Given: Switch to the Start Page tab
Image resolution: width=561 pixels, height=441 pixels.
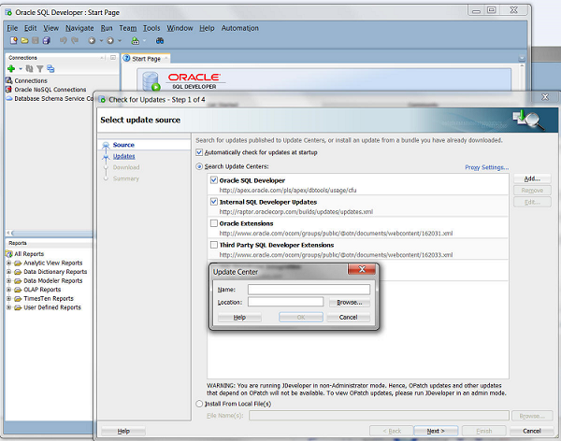Looking at the screenshot, I should [146, 59].
